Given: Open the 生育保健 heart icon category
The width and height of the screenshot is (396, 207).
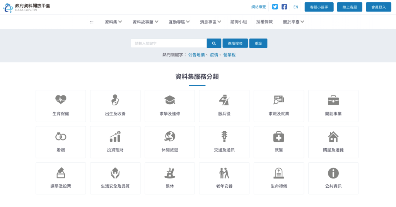Looking at the screenshot, I should (61, 100).
